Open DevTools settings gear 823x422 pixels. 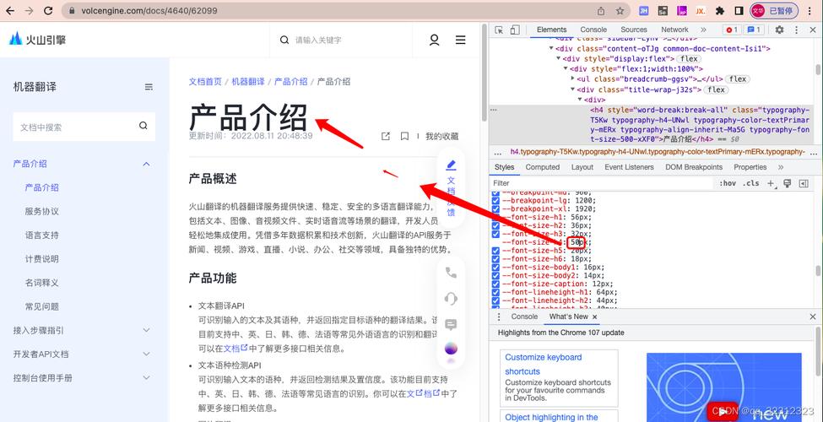[779, 30]
